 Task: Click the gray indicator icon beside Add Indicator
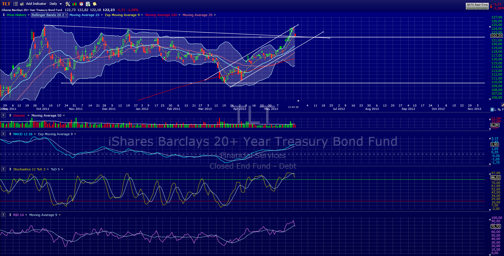(22, 4)
